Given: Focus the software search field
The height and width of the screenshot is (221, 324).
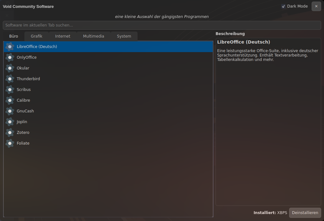Looking at the screenshot, I should point(162,25).
